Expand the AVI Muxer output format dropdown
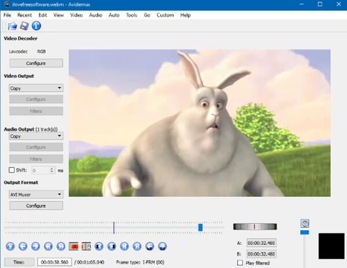Image resolution: width=347 pixels, height=268 pixels. (x=36, y=195)
